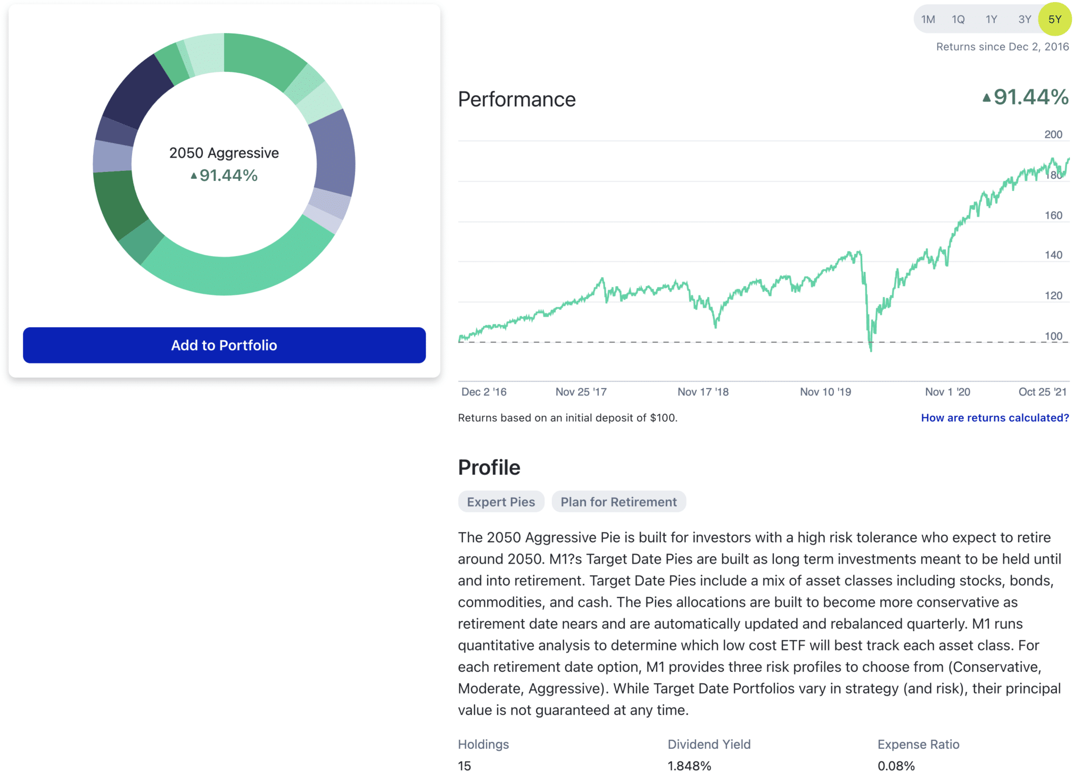Click the 200 y-axis gridline label
1090x784 pixels.
1053,135
